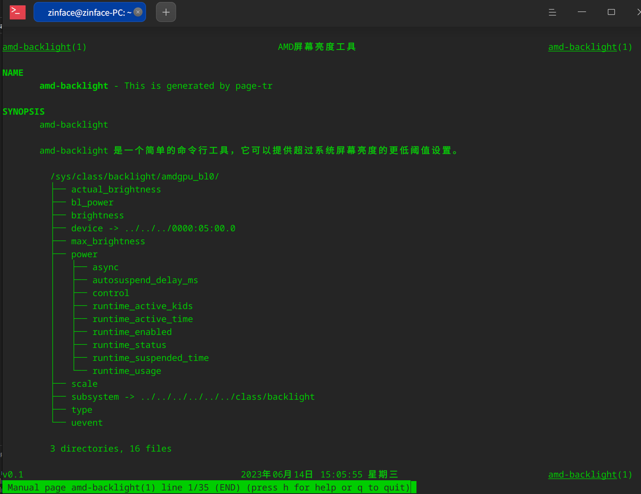This screenshot has width=641, height=494.
Task: Click the NAME section heading
Action: coord(13,73)
